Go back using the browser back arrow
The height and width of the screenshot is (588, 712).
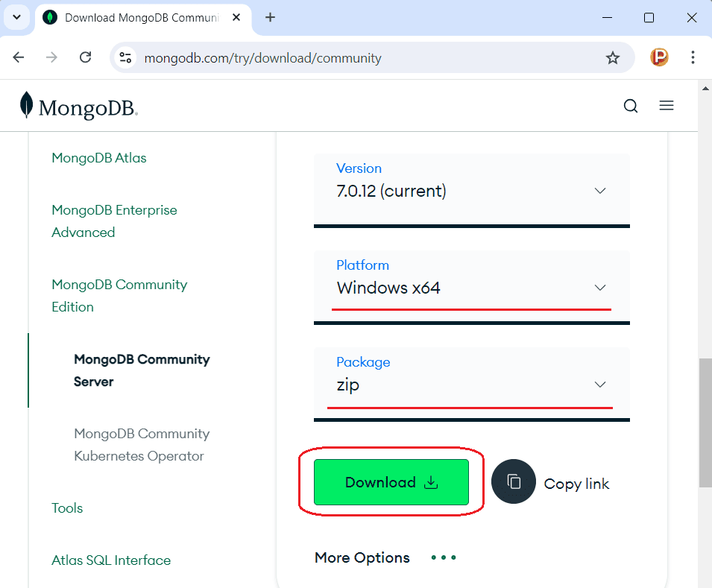(19, 57)
